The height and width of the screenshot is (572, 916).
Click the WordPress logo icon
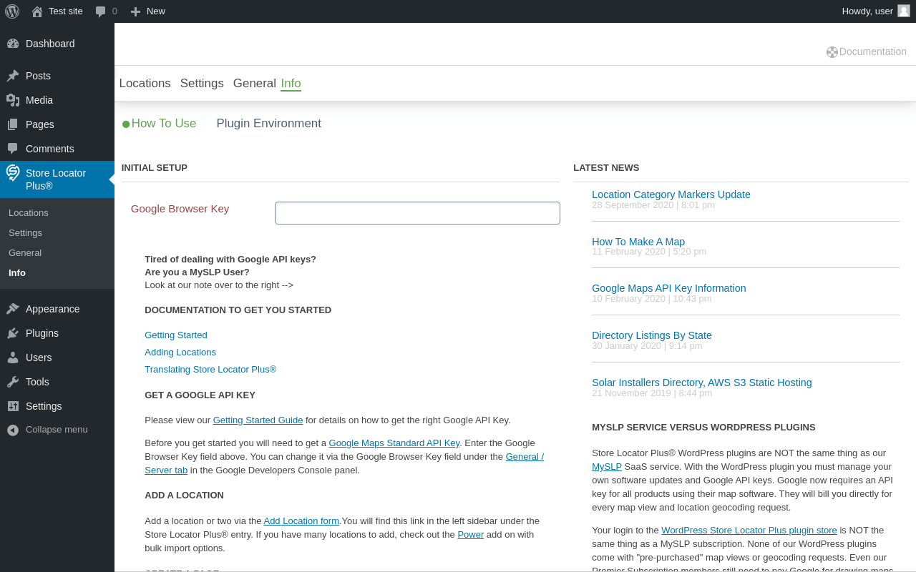[x=12, y=11]
